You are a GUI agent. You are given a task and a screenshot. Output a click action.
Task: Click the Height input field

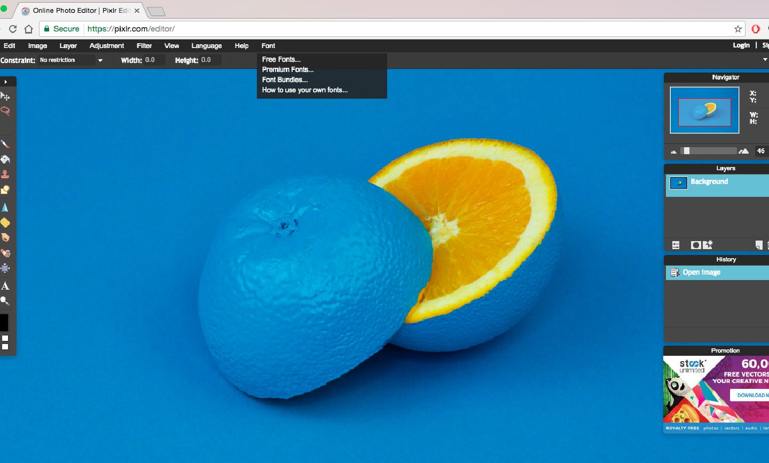tap(211, 60)
